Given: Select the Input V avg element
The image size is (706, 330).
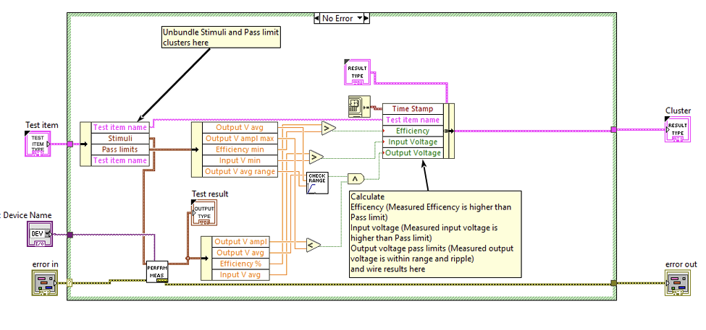Looking at the screenshot, I should tap(240, 275).
